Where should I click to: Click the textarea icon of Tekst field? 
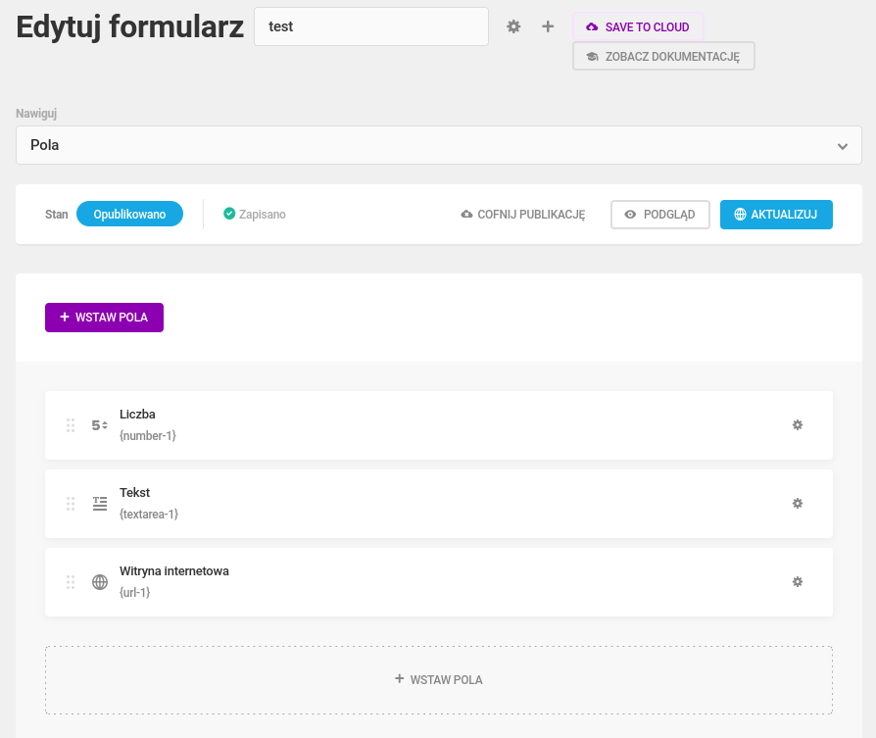click(100, 504)
